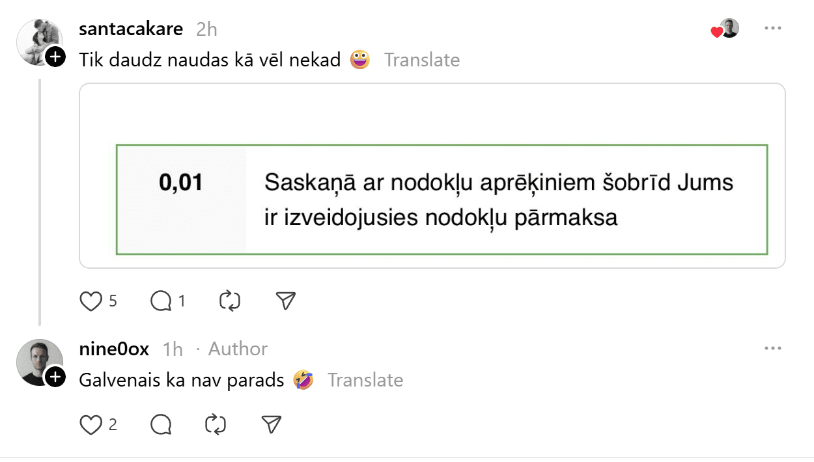Follow santacakare using the plus badge
Viewport: 814px width, 462px height.
coord(56,57)
